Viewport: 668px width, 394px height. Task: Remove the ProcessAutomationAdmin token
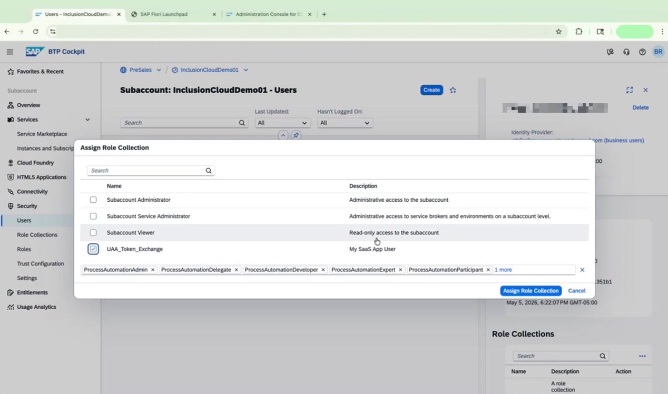[x=153, y=270]
